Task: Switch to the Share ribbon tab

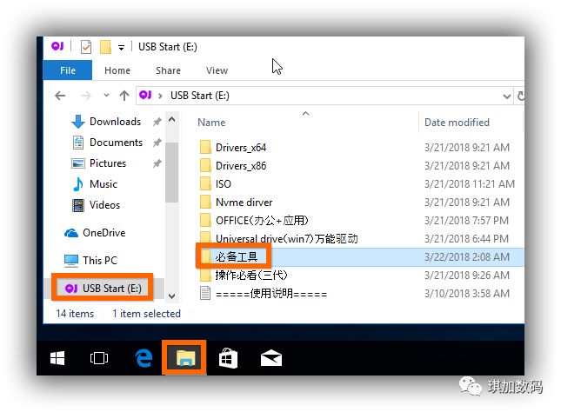Action: [x=168, y=70]
